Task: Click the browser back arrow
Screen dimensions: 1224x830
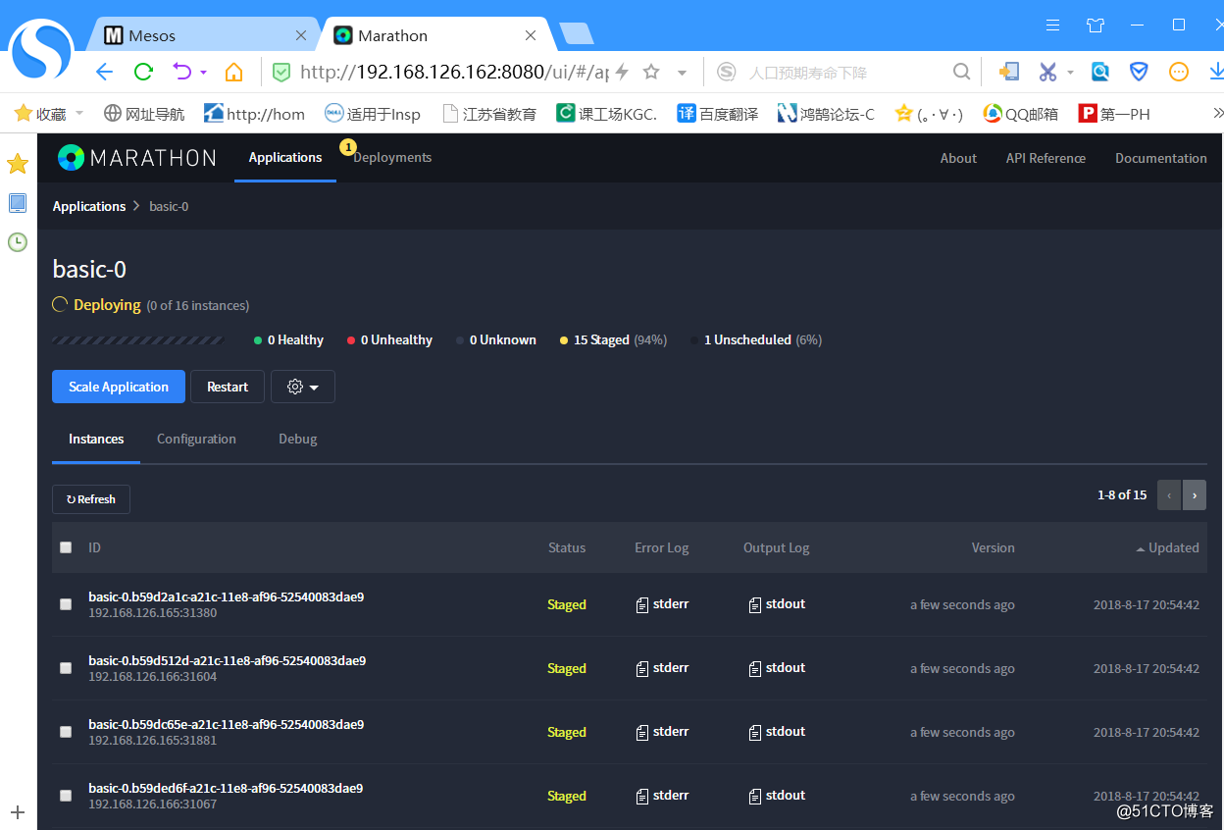Action: click(x=104, y=72)
